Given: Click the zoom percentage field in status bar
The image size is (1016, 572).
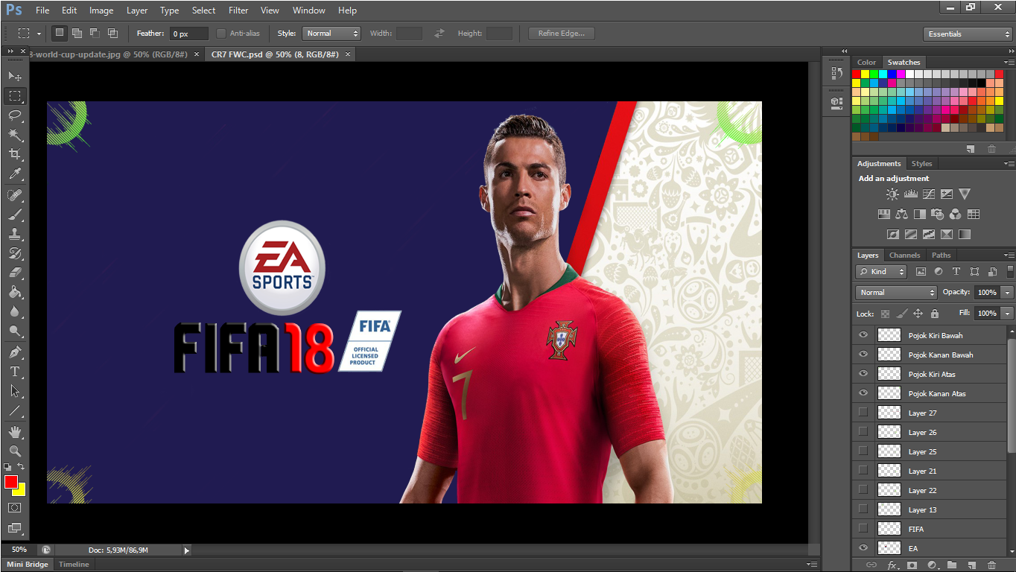Looking at the screenshot, I should coord(19,550).
